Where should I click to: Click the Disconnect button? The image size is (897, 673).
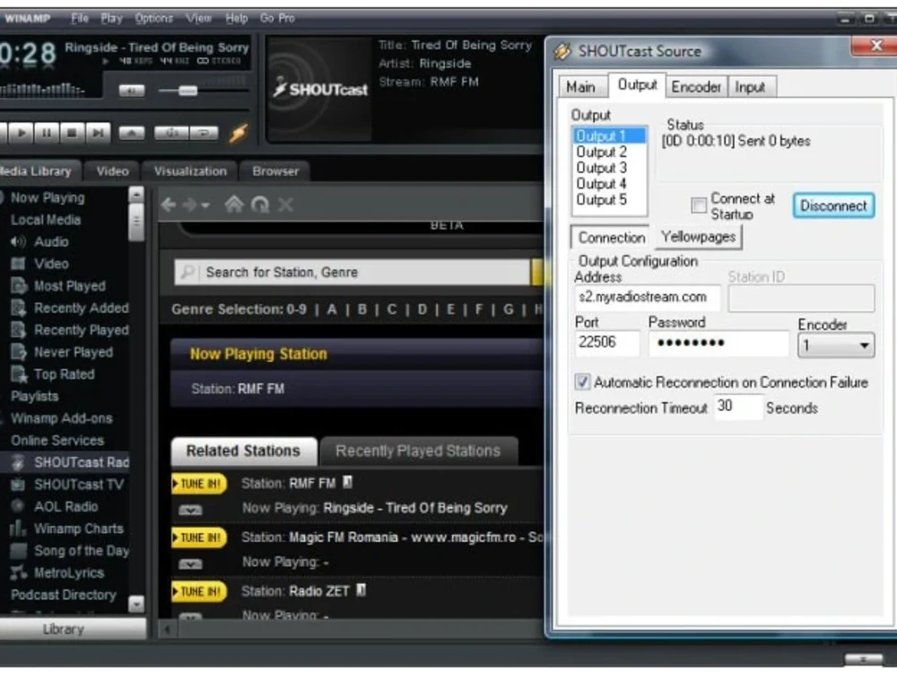833,205
